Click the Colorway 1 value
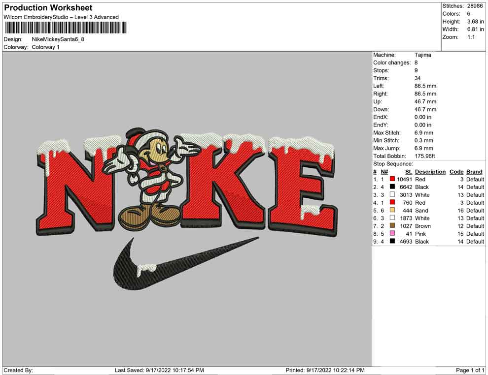This screenshot has width=488, height=375. pos(45,47)
